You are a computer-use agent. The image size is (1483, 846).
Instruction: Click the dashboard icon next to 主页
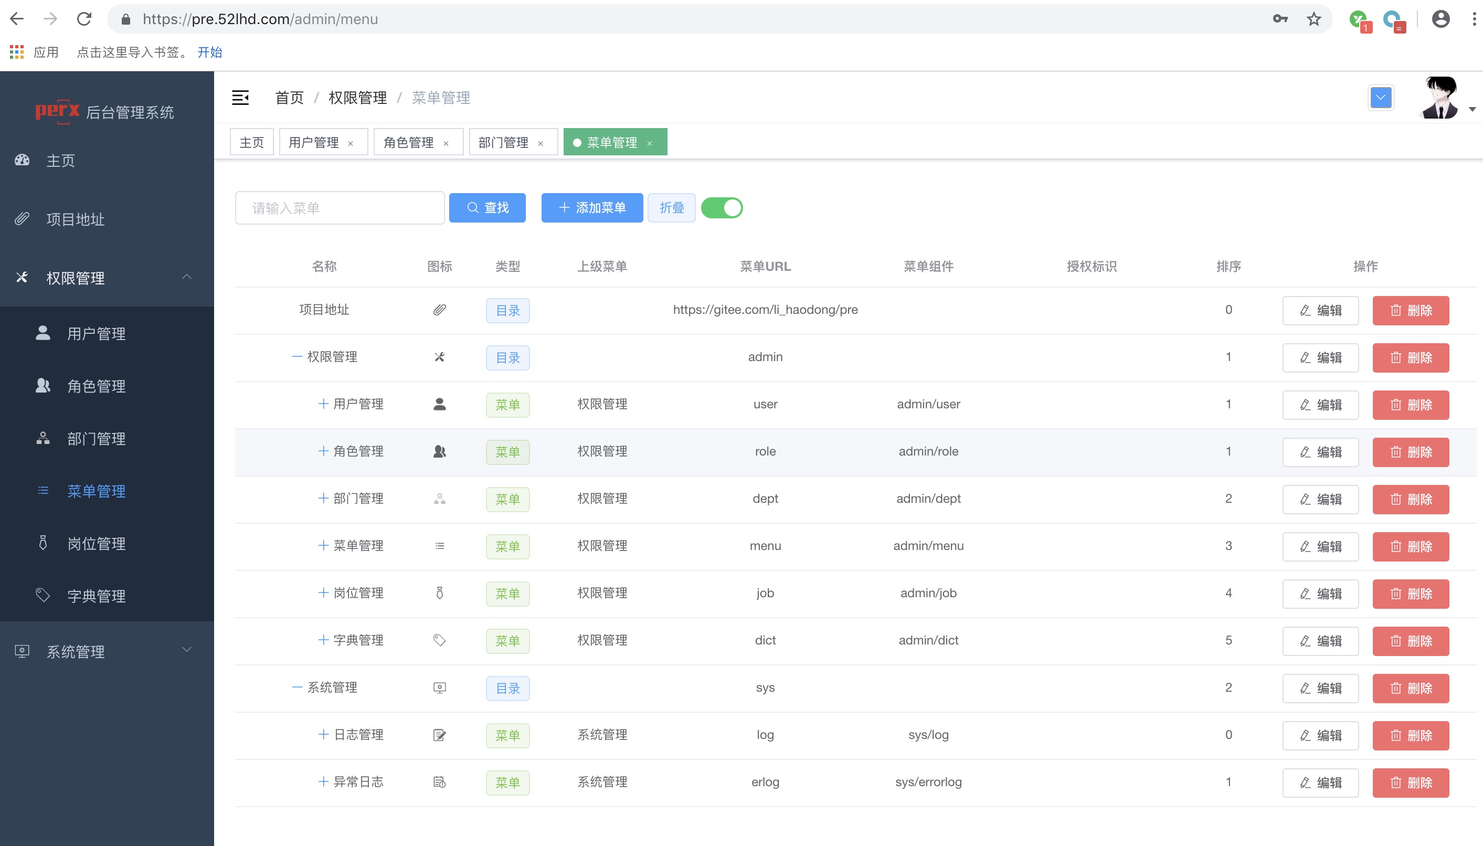tap(22, 160)
